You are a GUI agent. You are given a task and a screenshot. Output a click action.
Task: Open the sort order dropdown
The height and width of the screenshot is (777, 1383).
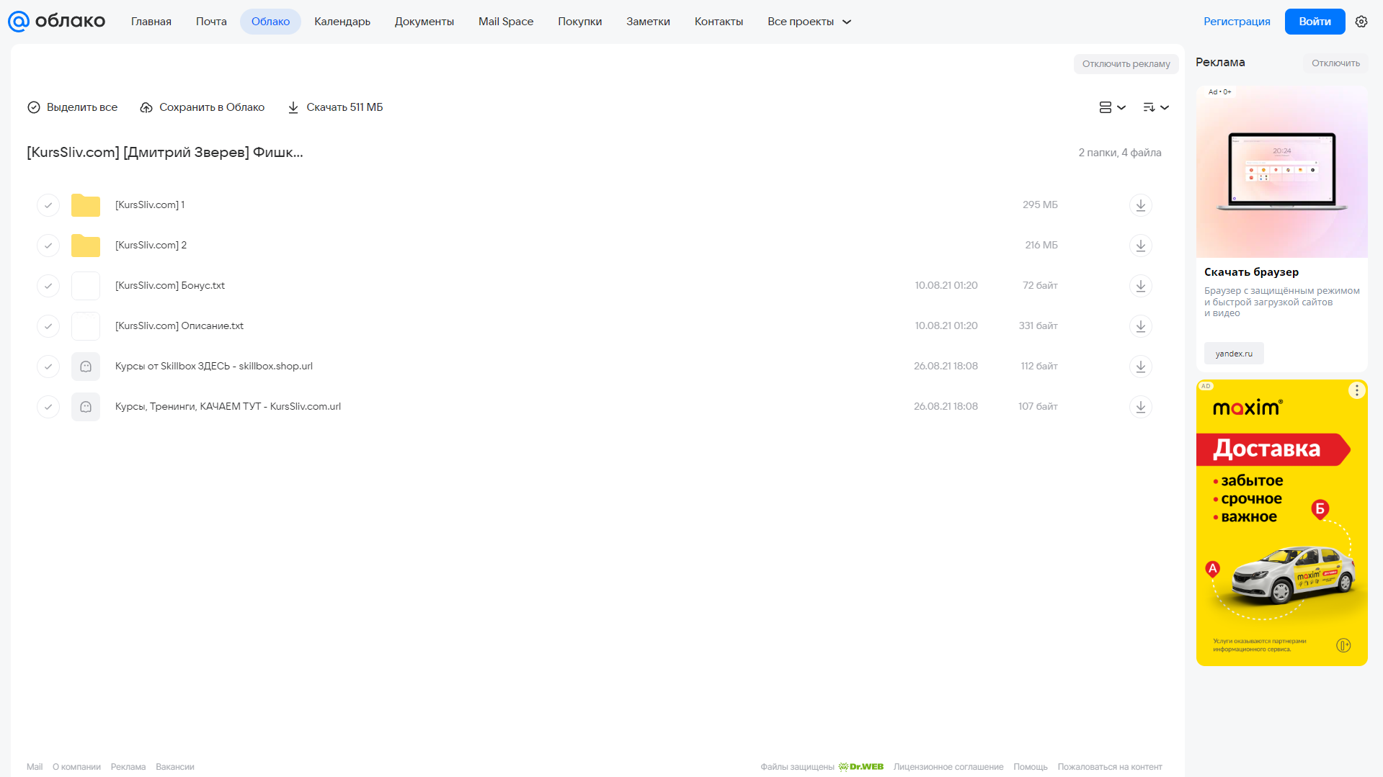pyautogui.click(x=1156, y=107)
